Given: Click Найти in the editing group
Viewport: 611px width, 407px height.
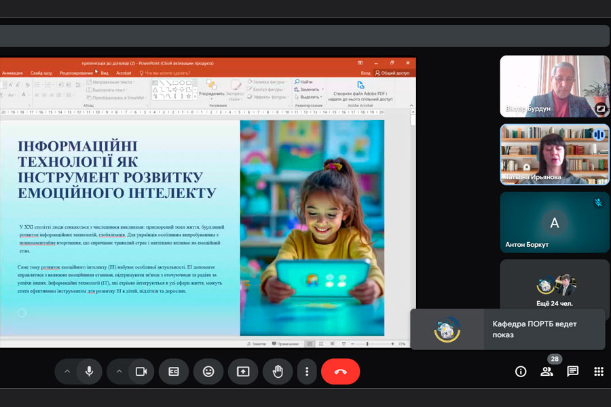Looking at the screenshot, I should point(303,81).
